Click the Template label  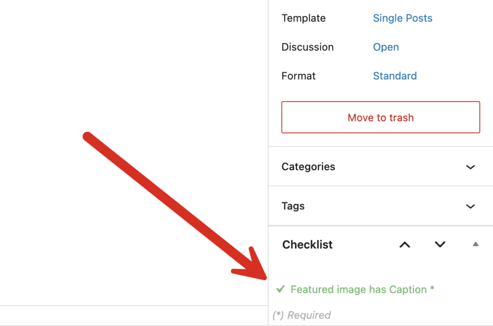303,18
